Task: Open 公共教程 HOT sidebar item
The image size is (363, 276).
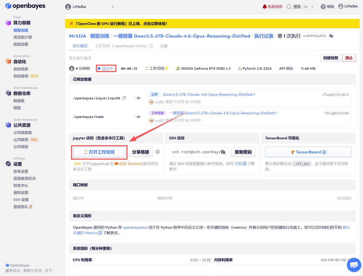Action: tap(26, 140)
